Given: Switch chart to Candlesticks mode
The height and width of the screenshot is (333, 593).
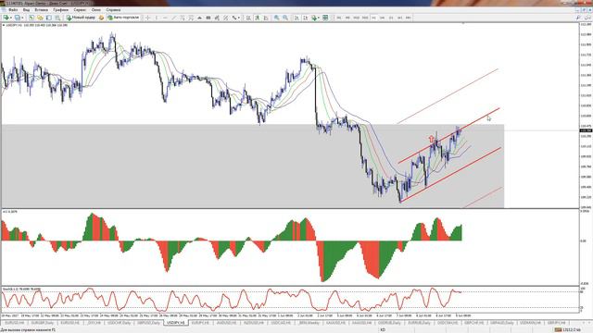Looking at the screenshot, I should tap(258, 18).
